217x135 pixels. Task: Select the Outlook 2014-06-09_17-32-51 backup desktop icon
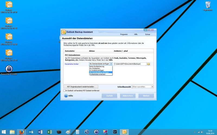click(x=9, y=55)
